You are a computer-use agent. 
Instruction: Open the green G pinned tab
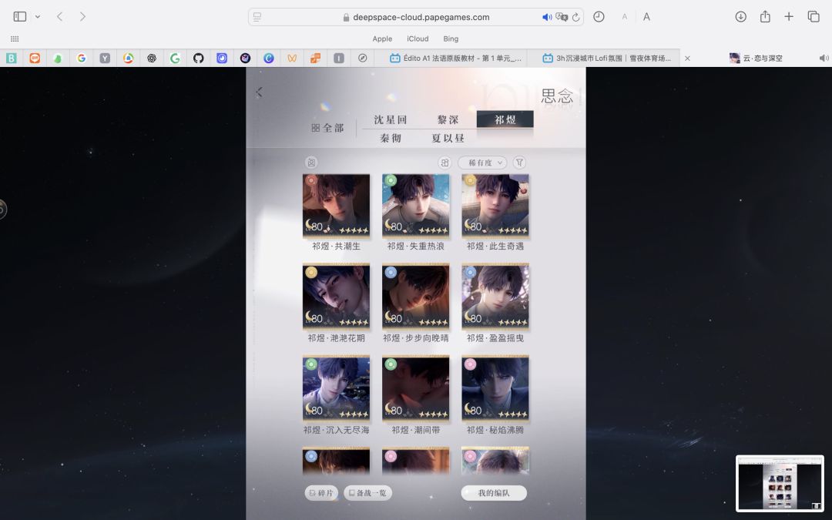175,59
